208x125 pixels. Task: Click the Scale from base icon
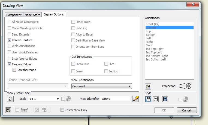tap(69, 98)
